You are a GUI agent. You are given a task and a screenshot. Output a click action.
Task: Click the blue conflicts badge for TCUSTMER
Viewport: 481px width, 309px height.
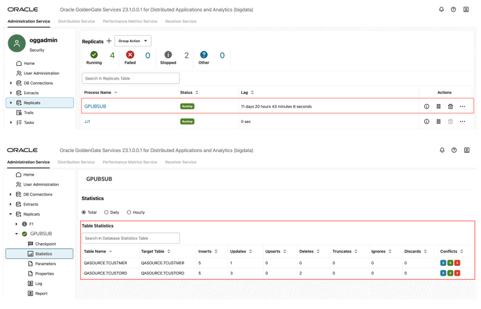pyautogui.click(x=443, y=262)
